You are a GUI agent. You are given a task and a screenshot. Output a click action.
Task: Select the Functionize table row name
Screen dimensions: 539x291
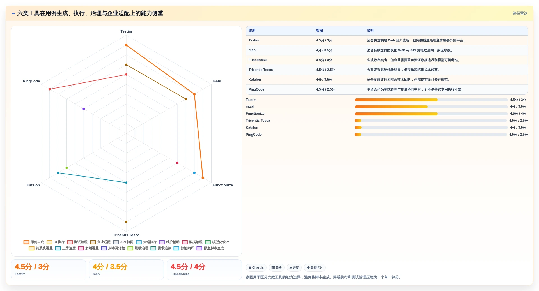258,60
